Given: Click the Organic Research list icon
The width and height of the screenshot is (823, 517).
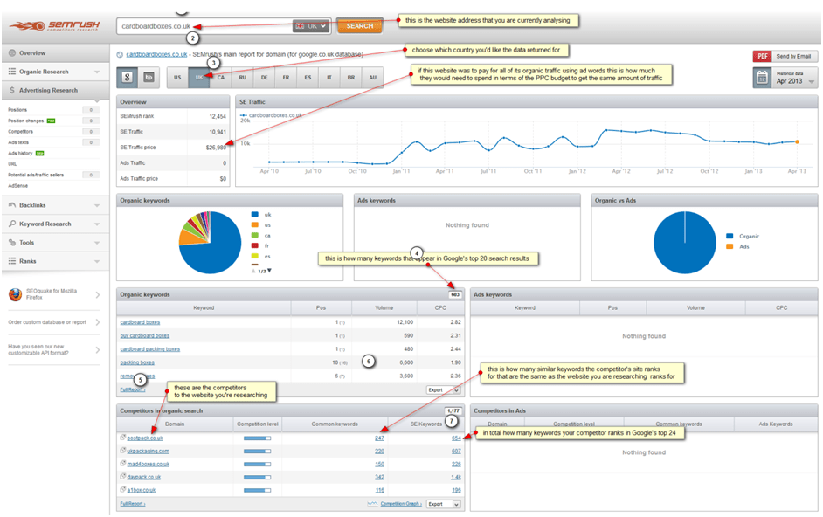Looking at the screenshot, I should 12,72.
